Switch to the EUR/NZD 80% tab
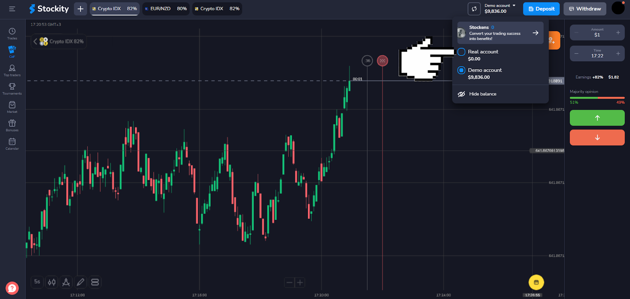This screenshot has width=630, height=299. point(165,9)
